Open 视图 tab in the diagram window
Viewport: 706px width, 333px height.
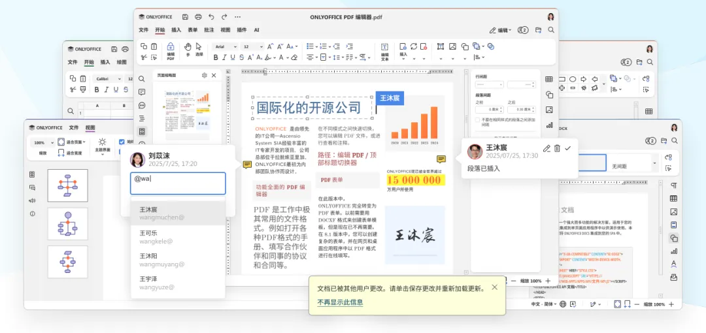tap(90, 128)
